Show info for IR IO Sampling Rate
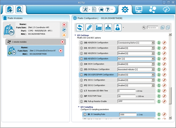The width and height of the screenshot is (176, 128). [85, 114]
